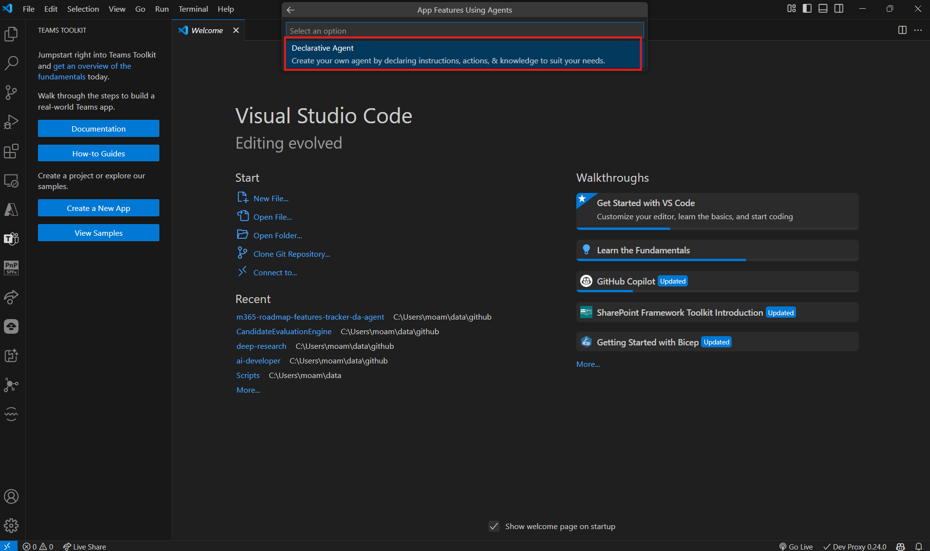This screenshot has height=551, width=930.
Task: Toggle Panel layout icon in title bar
Action: click(823, 9)
